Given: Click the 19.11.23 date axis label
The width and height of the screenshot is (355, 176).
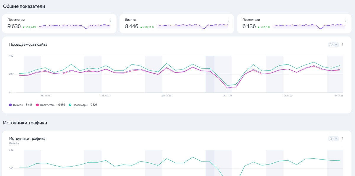Looking at the screenshot, I should pos(338,96).
